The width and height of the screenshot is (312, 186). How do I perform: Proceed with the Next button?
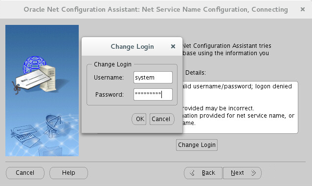click(x=242, y=173)
